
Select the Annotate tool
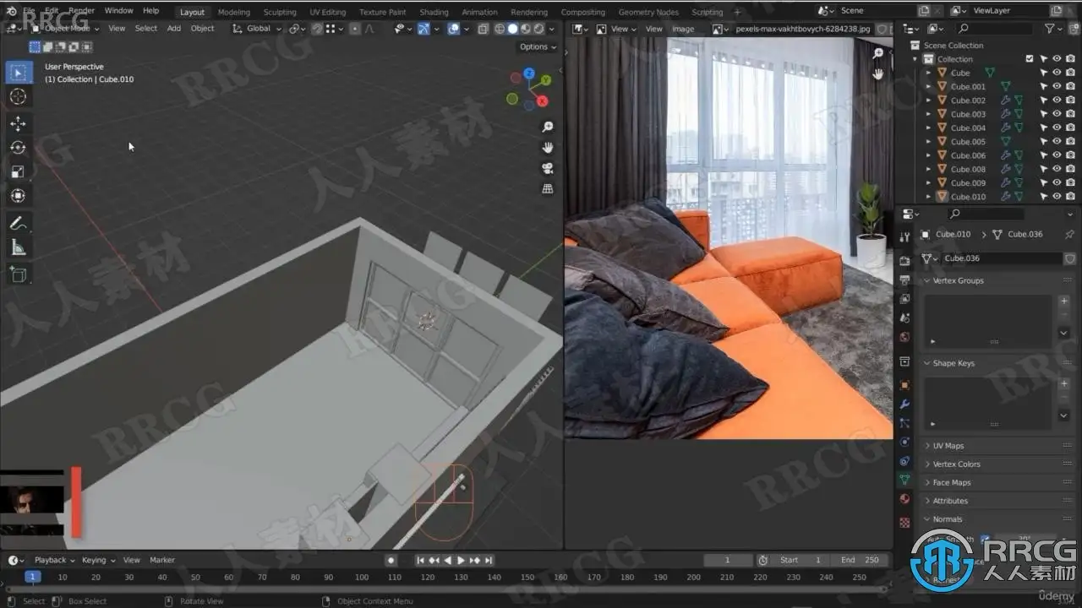tap(18, 224)
